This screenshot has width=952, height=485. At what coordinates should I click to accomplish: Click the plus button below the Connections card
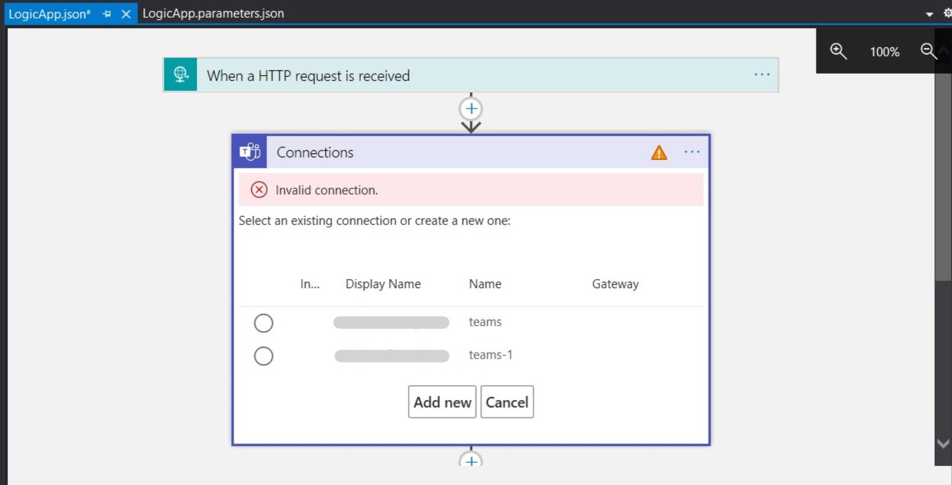(471, 460)
